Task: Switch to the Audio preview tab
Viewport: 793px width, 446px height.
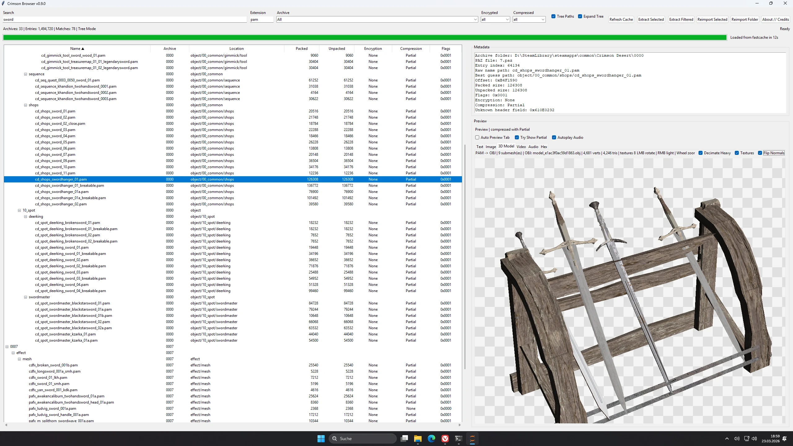Action: (x=533, y=147)
